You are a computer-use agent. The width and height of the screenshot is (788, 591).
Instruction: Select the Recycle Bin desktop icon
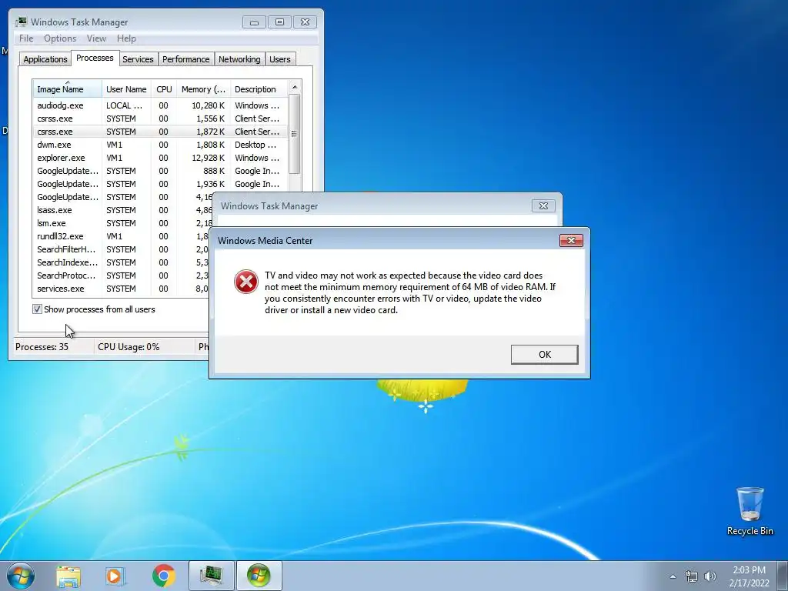point(750,511)
